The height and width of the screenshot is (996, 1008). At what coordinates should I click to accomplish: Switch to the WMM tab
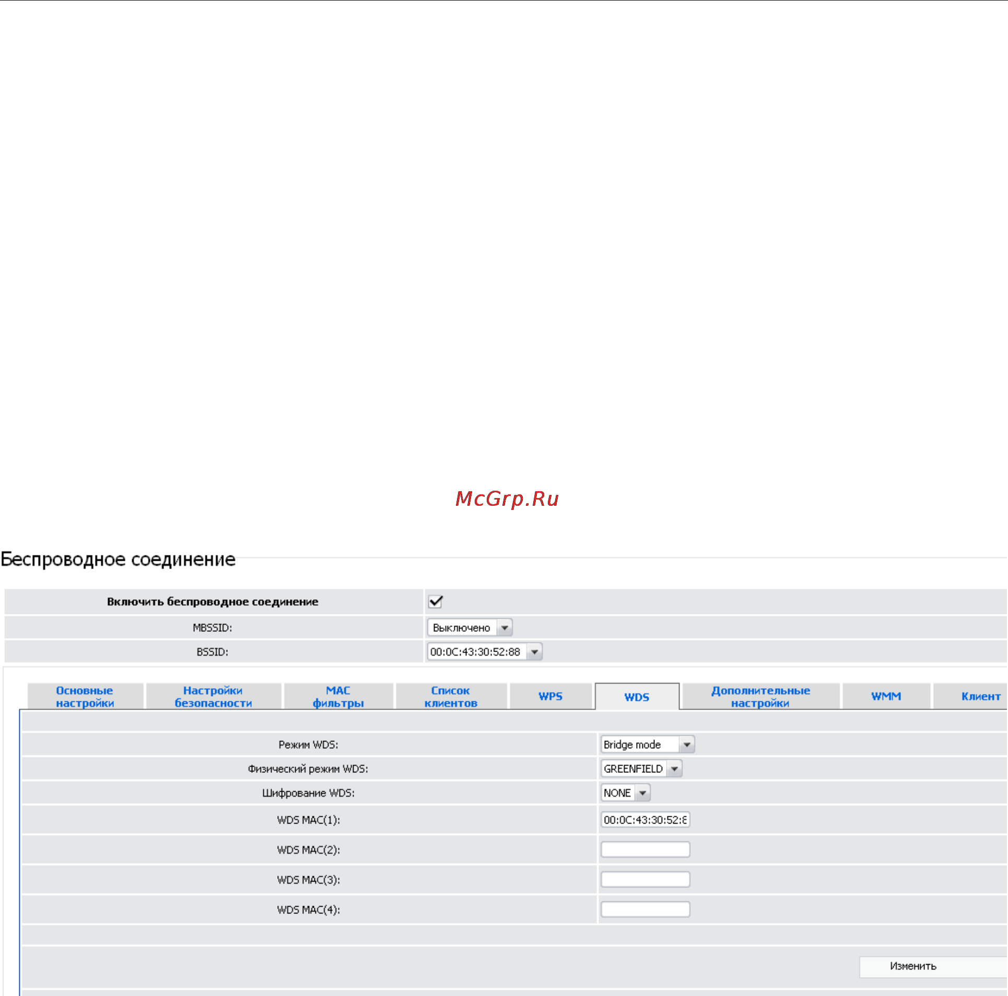[886, 697]
